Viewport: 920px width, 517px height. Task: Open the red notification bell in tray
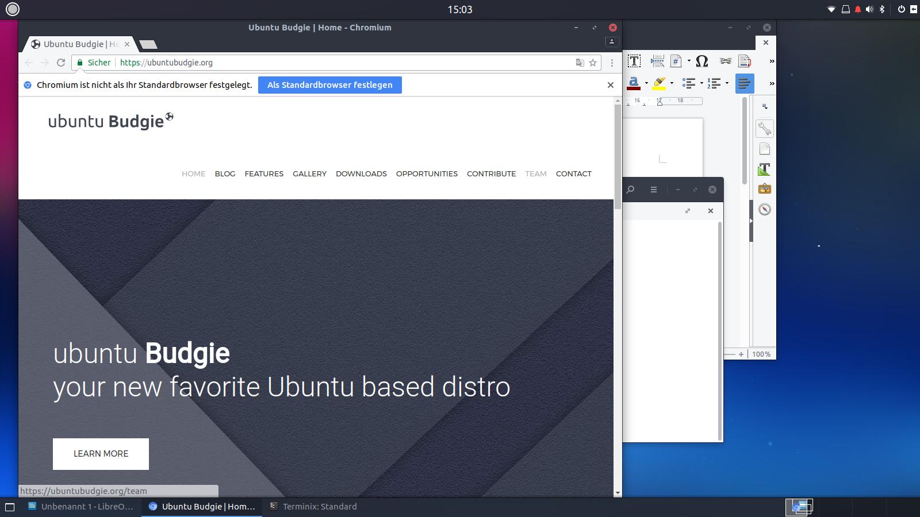click(857, 9)
